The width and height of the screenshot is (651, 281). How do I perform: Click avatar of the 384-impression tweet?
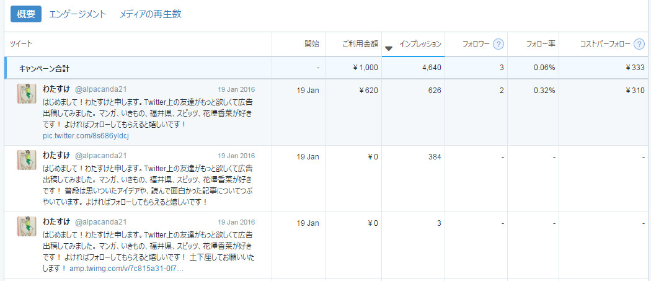(27, 160)
